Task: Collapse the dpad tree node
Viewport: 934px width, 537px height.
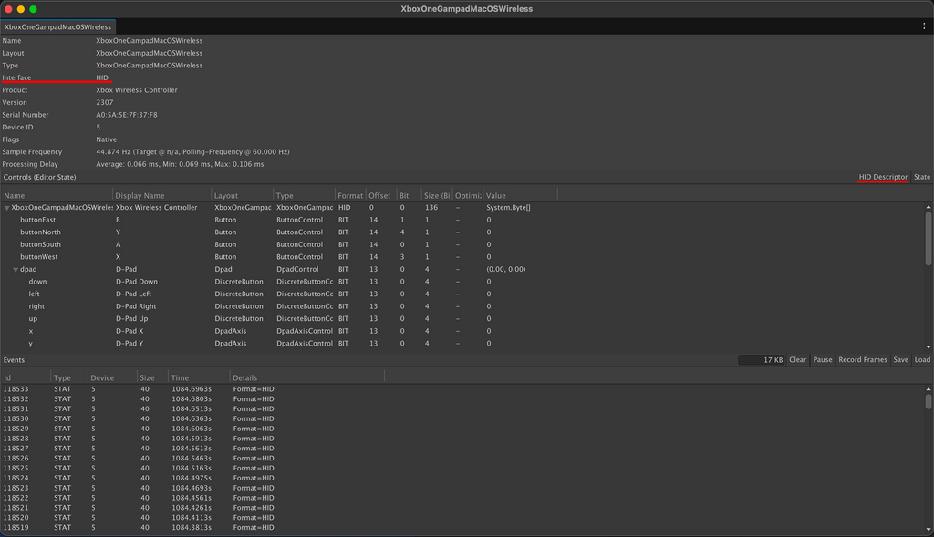Action: [x=16, y=270]
